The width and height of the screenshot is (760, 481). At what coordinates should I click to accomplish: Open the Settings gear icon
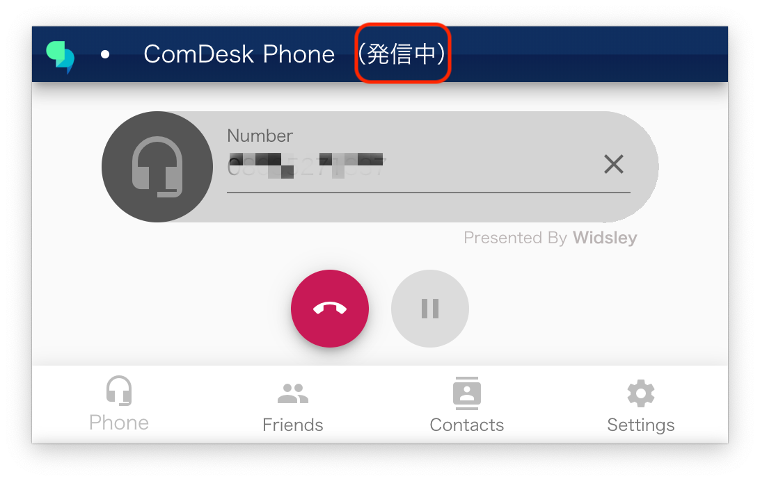[x=641, y=393]
